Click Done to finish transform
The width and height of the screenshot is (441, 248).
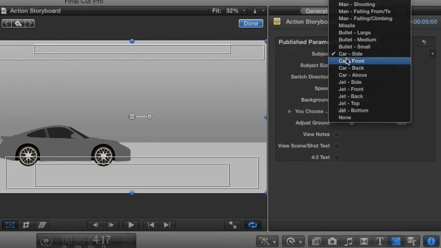[251, 24]
